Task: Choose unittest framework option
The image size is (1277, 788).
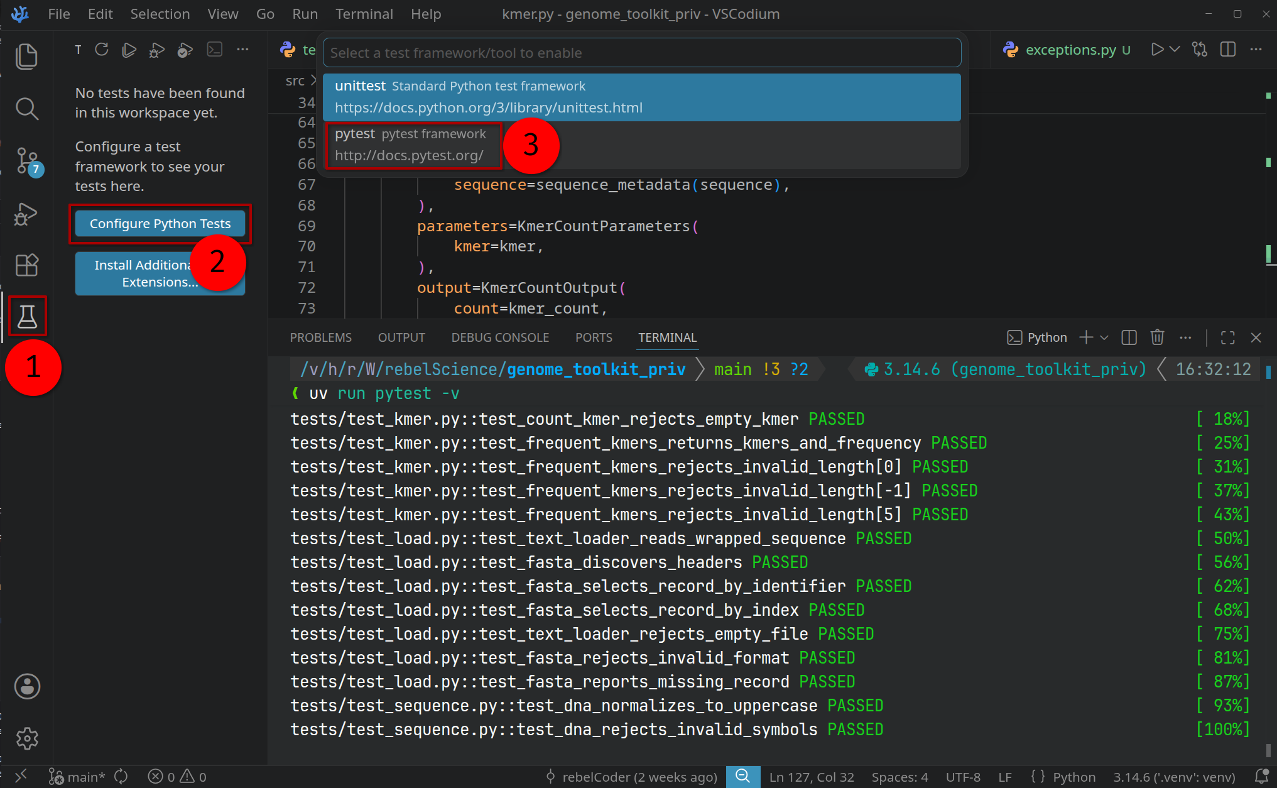Action: tap(642, 97)
